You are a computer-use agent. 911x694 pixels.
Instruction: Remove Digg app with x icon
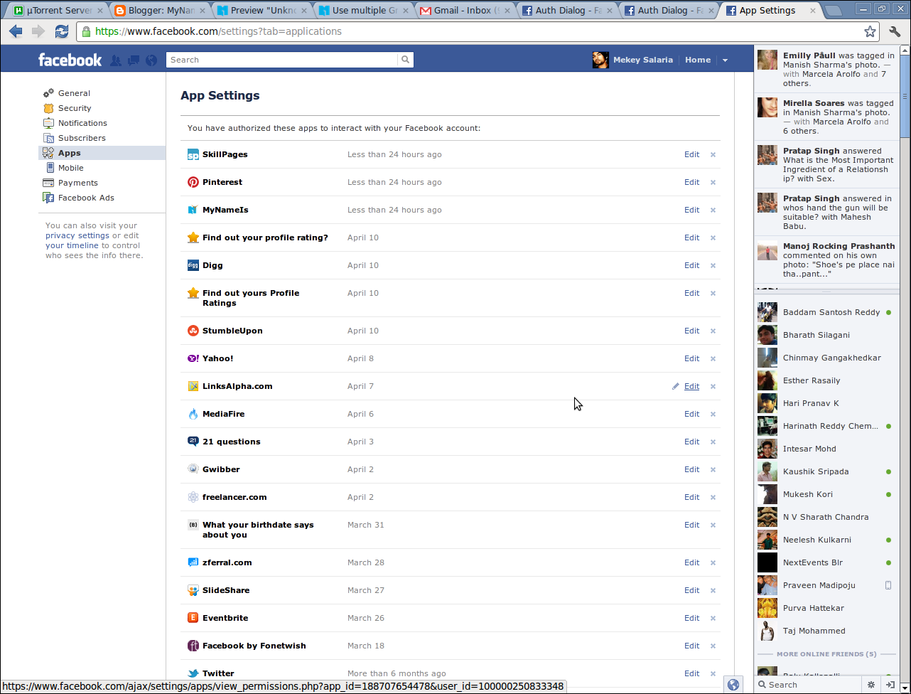click(713, 265)
